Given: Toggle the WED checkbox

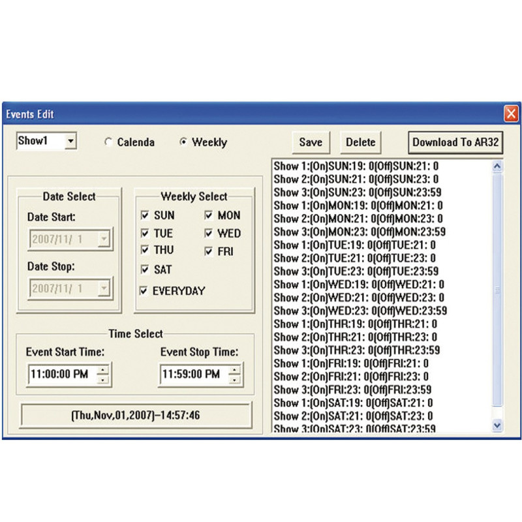Looking at the screenshot, I should click(x=209, y=234).
